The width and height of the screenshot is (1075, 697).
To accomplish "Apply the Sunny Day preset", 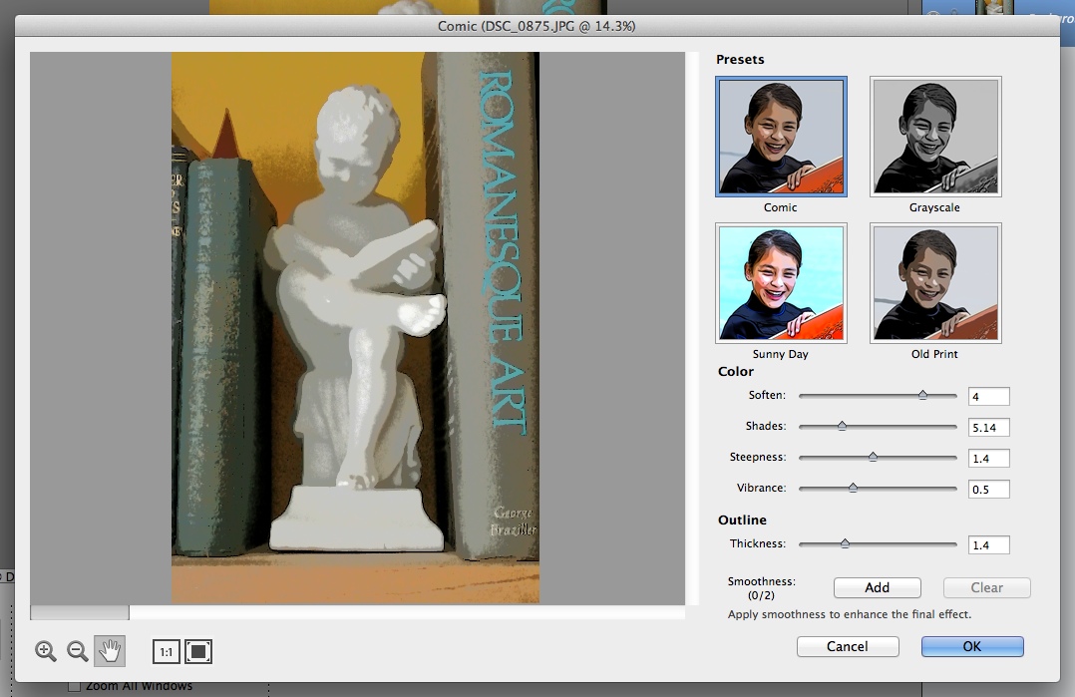I will pos(781,283).
